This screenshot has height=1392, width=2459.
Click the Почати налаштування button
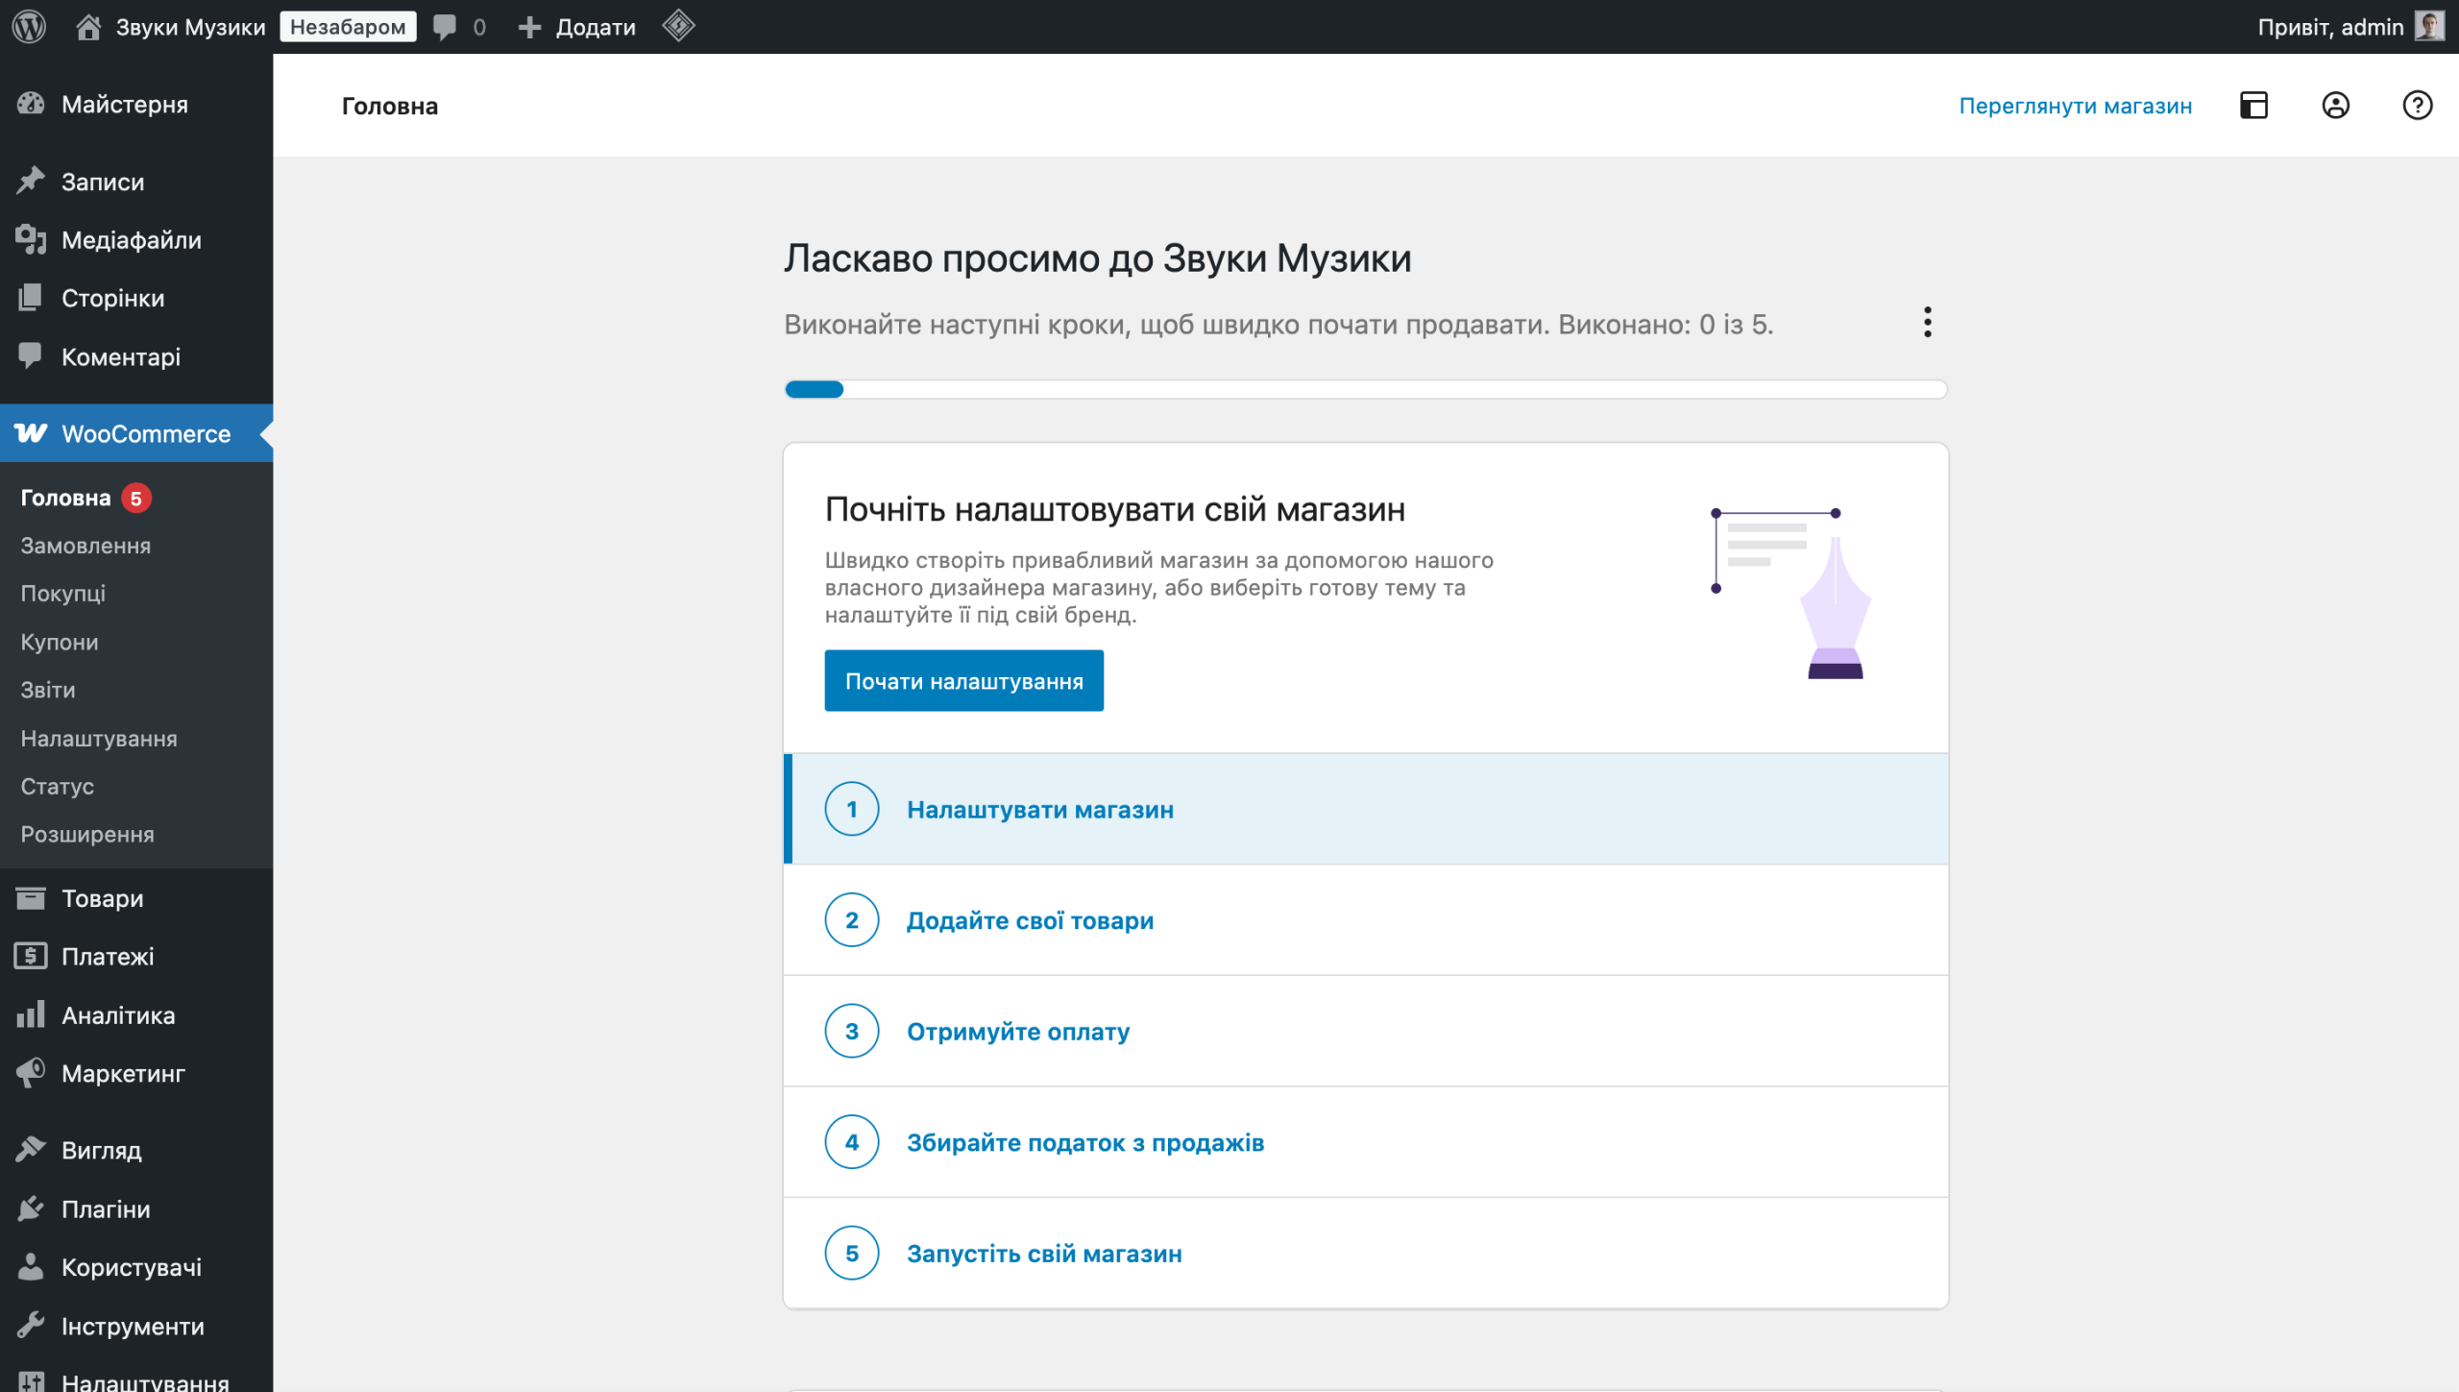963,681
